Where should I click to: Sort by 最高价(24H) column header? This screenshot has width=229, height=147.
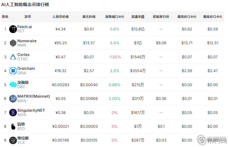(x=187, y=17)
